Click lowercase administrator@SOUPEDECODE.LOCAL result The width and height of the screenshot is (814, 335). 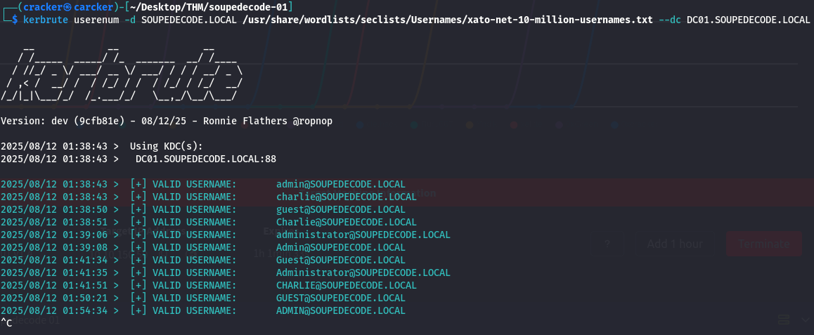(363, 235)
